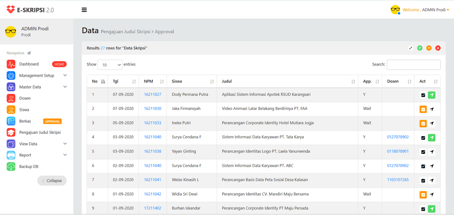Click the red Dosen person icon in the sidebar
This screenshot has width=454, height=215.
tap(11, 98)
